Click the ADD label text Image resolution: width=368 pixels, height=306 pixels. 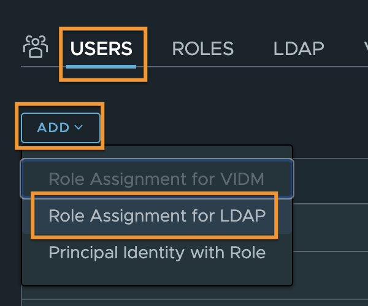coord(53,127)
